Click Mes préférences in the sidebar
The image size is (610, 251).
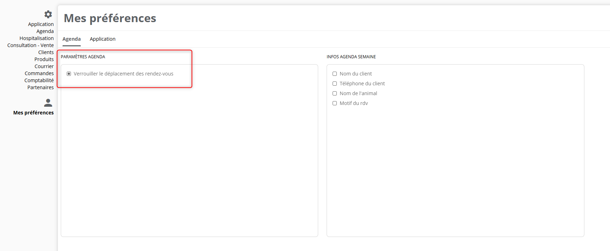pos(33,113)
